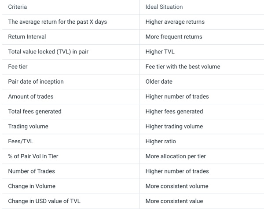Select the average return past X days cell
264x209 pixels.
coord(57,22)
